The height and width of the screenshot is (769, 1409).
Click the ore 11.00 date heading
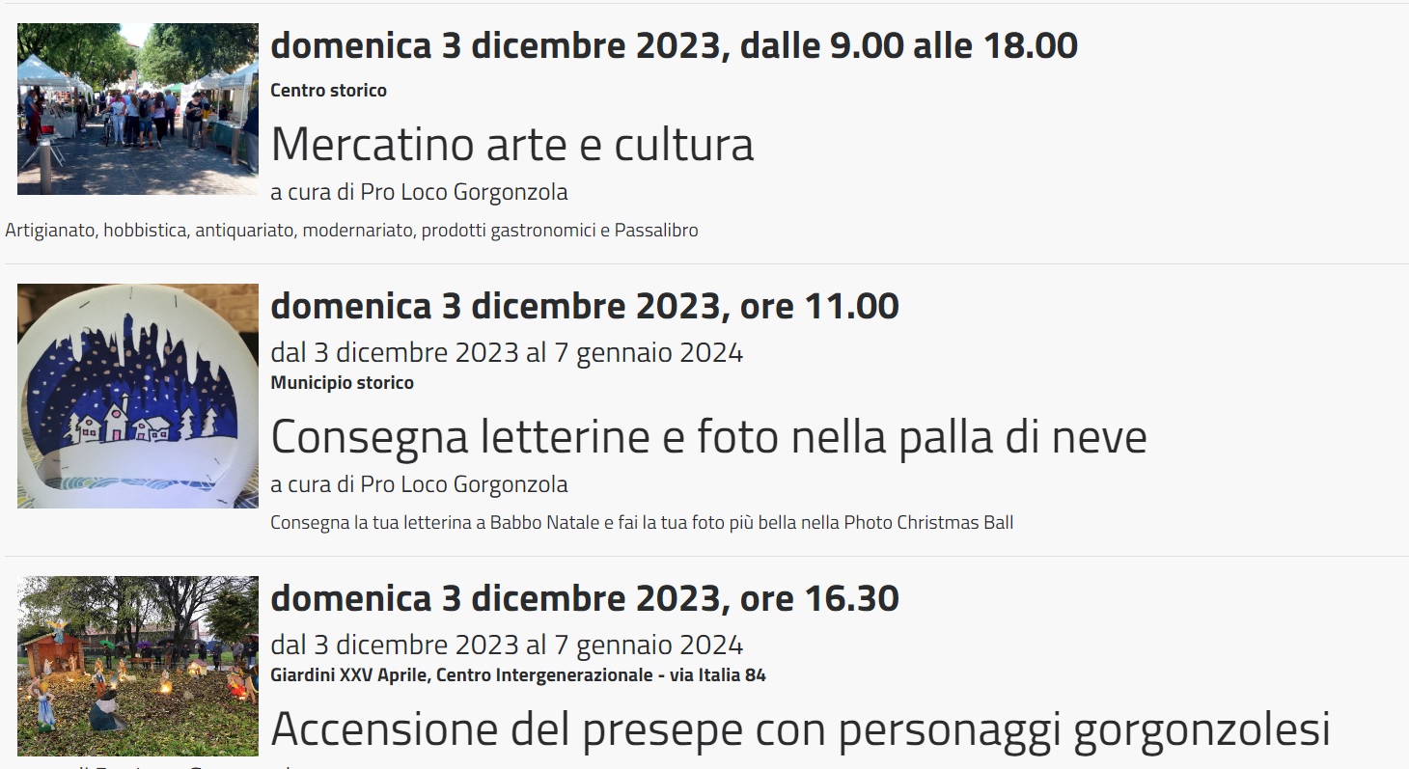(584, 307)
